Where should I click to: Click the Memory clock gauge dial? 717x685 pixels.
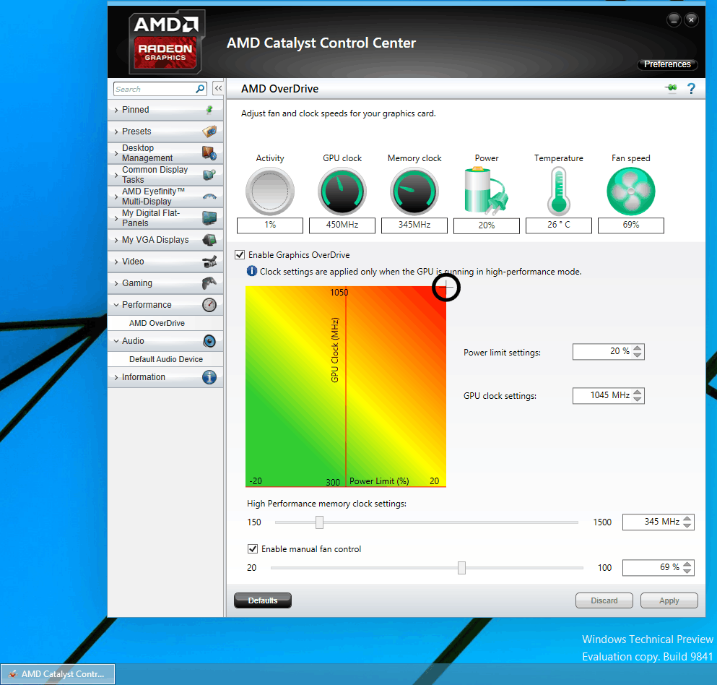(414, 191)
